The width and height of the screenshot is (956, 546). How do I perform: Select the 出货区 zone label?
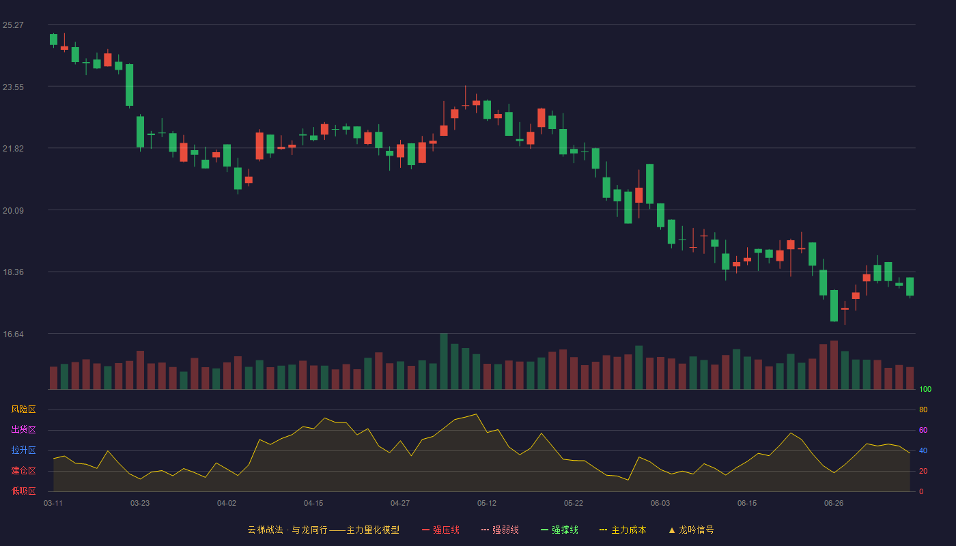coord(23,430)
